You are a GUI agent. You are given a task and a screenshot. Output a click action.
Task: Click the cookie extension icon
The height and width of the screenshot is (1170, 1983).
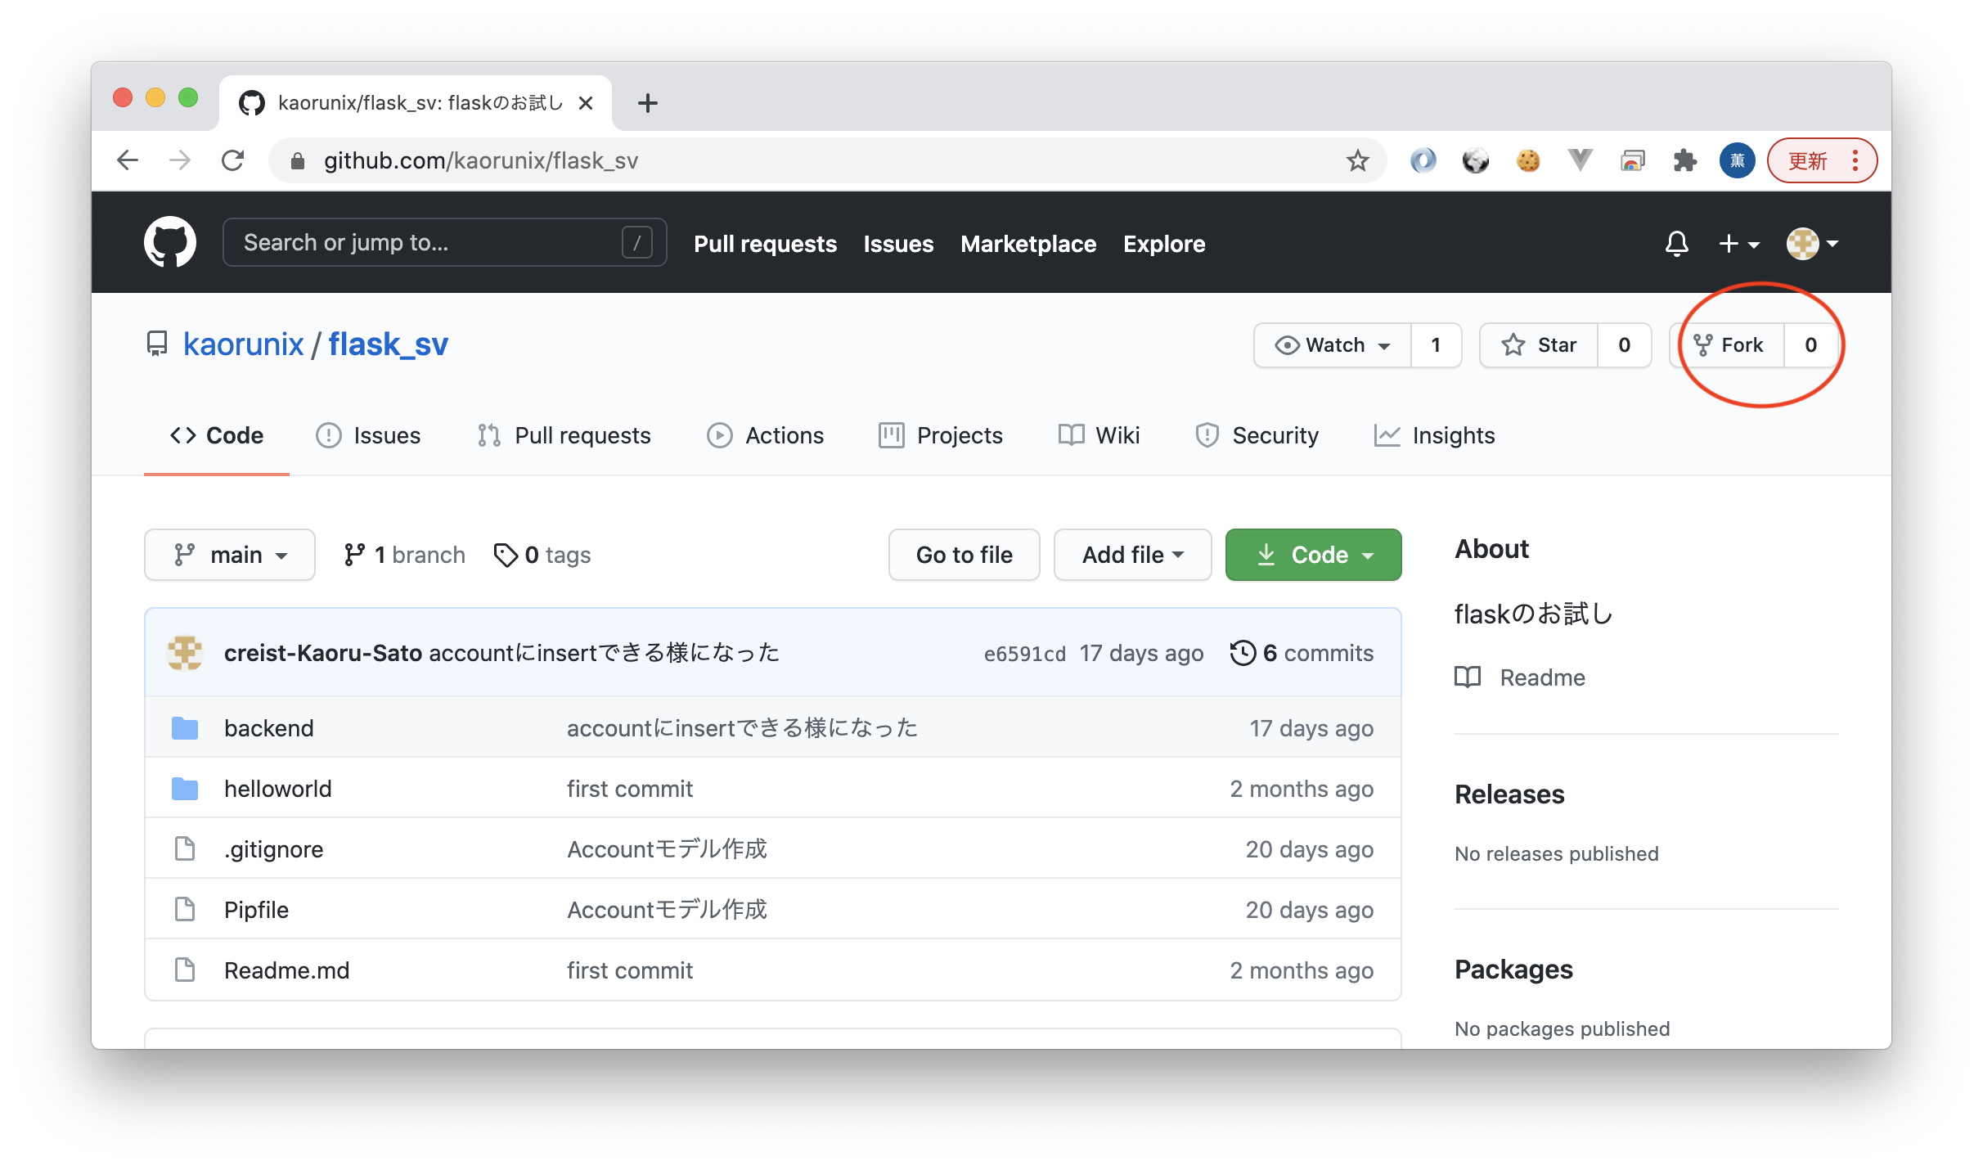pos(1527,160)
